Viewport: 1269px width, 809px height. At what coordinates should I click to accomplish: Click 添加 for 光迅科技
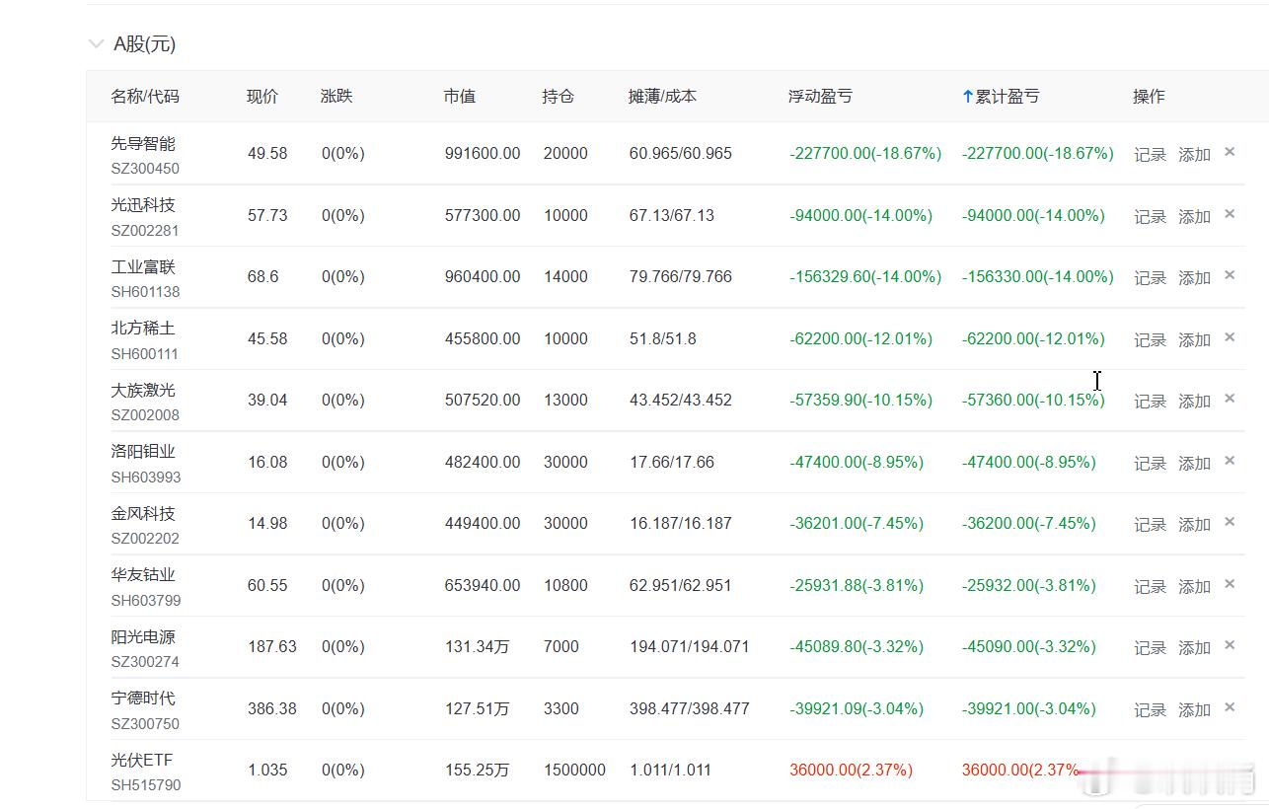point(1194,217)
